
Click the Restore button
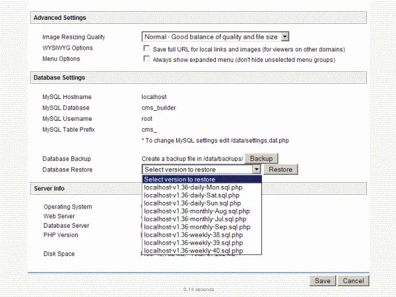coord(280,170)
